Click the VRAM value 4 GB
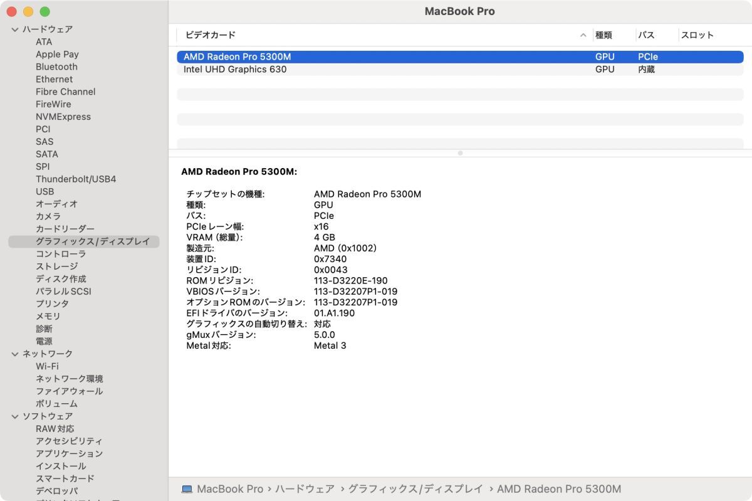The width and height of the screenshot is (752, 501). [x=325, y=238]
